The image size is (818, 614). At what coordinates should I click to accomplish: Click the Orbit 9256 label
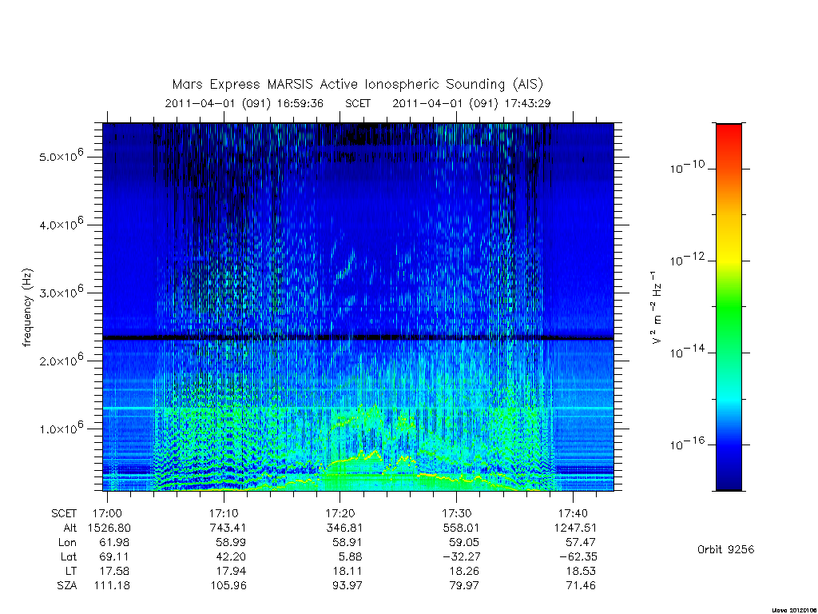[725, 550]
